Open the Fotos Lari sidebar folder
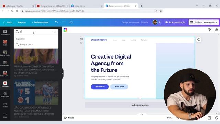Screen dimensions: 220x124 tap(5, 74)
